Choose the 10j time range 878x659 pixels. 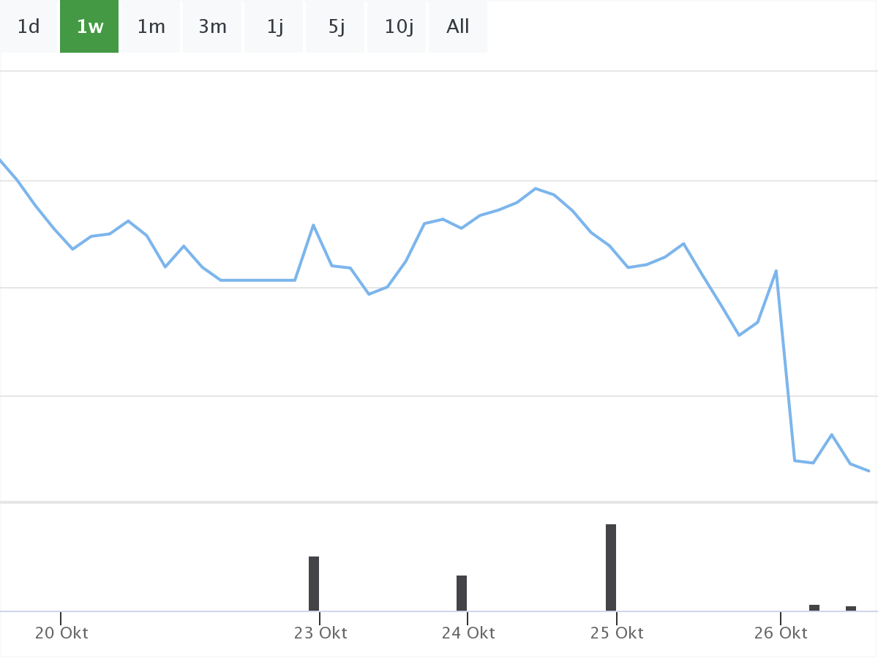(x=398, y=27)
